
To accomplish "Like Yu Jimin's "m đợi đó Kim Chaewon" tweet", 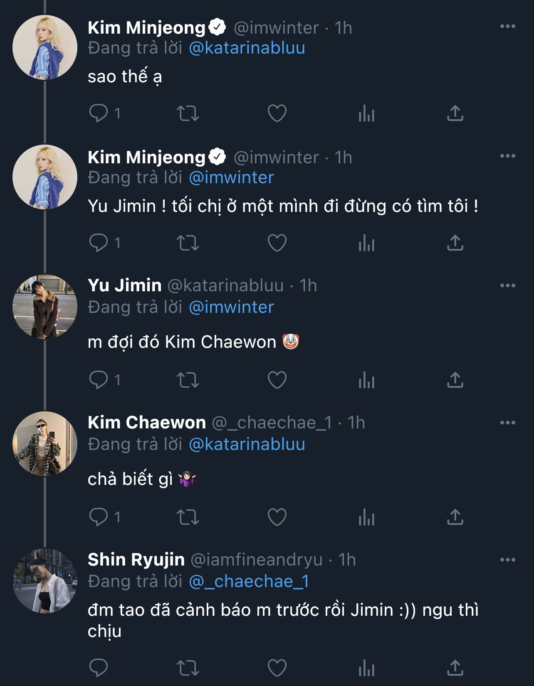I will click(x=277, y=380).
